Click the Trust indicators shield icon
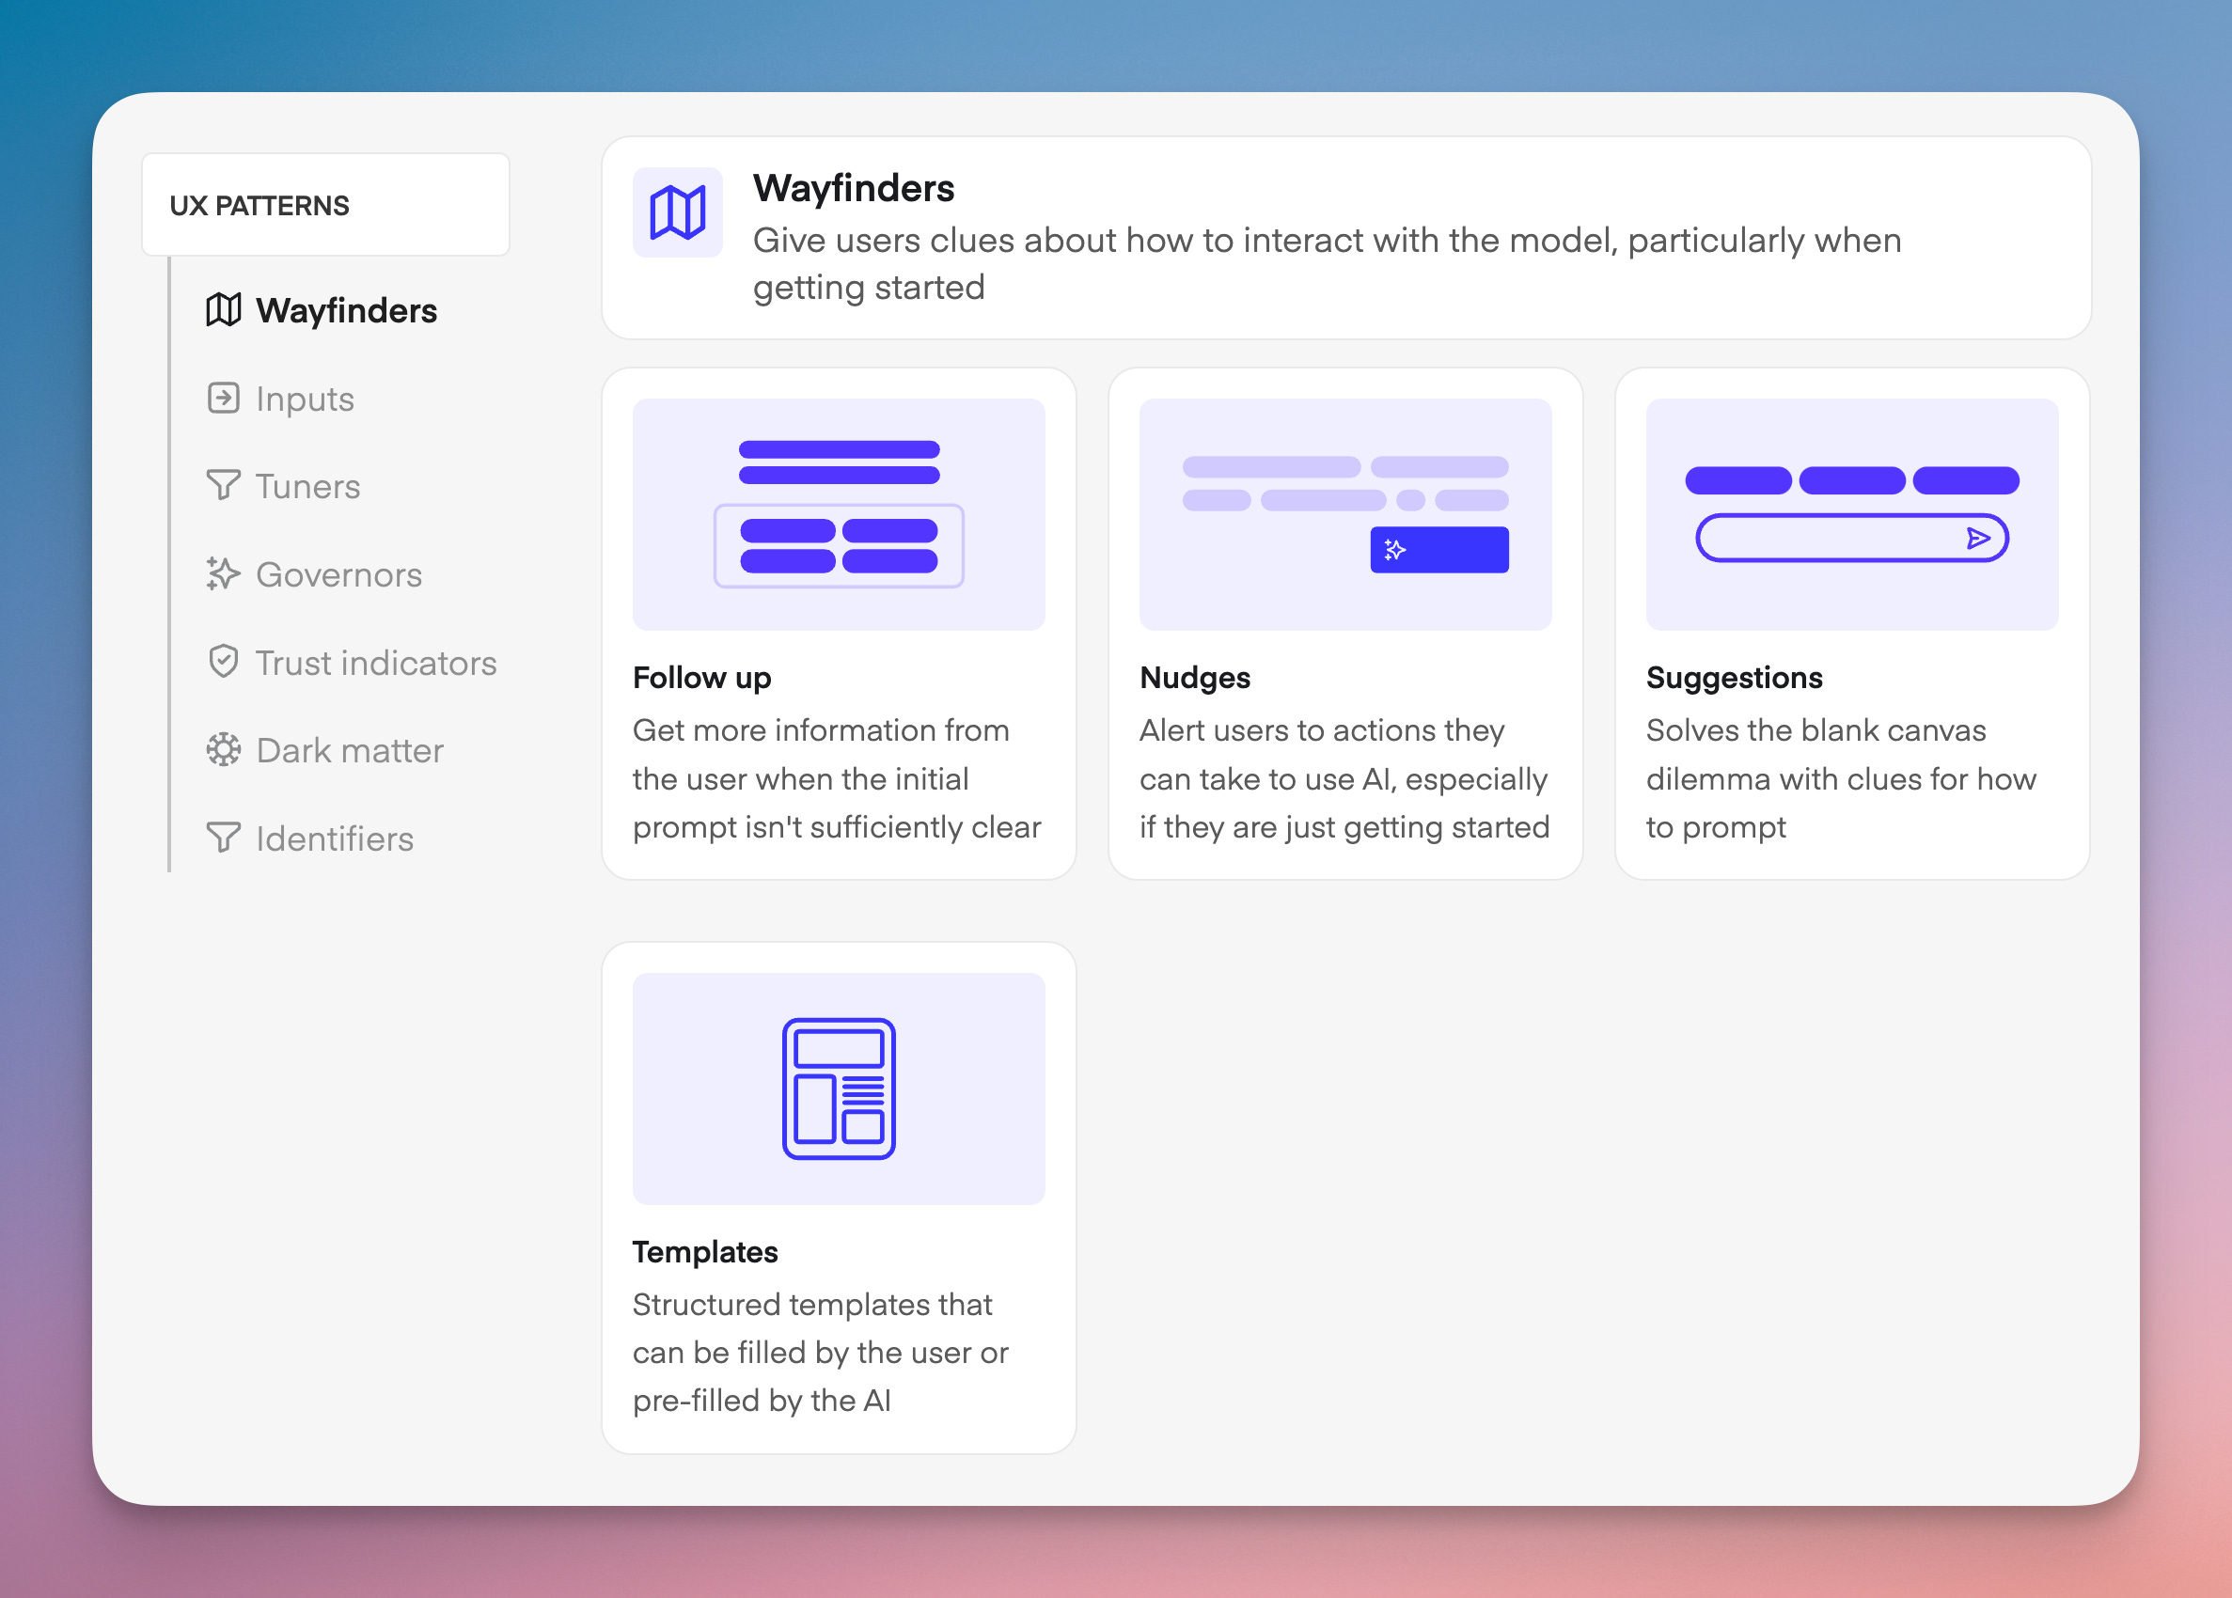This screenshot has height=1598, width=2232. [224, 661]
